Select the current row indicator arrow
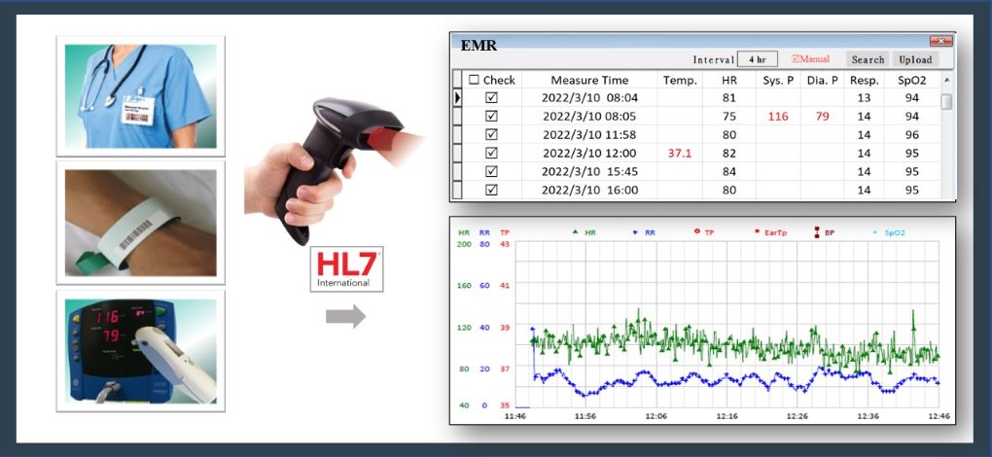Image resolution: width=992 pixels, height=457 pixels. pyautogui.click(x=458, y=98)
